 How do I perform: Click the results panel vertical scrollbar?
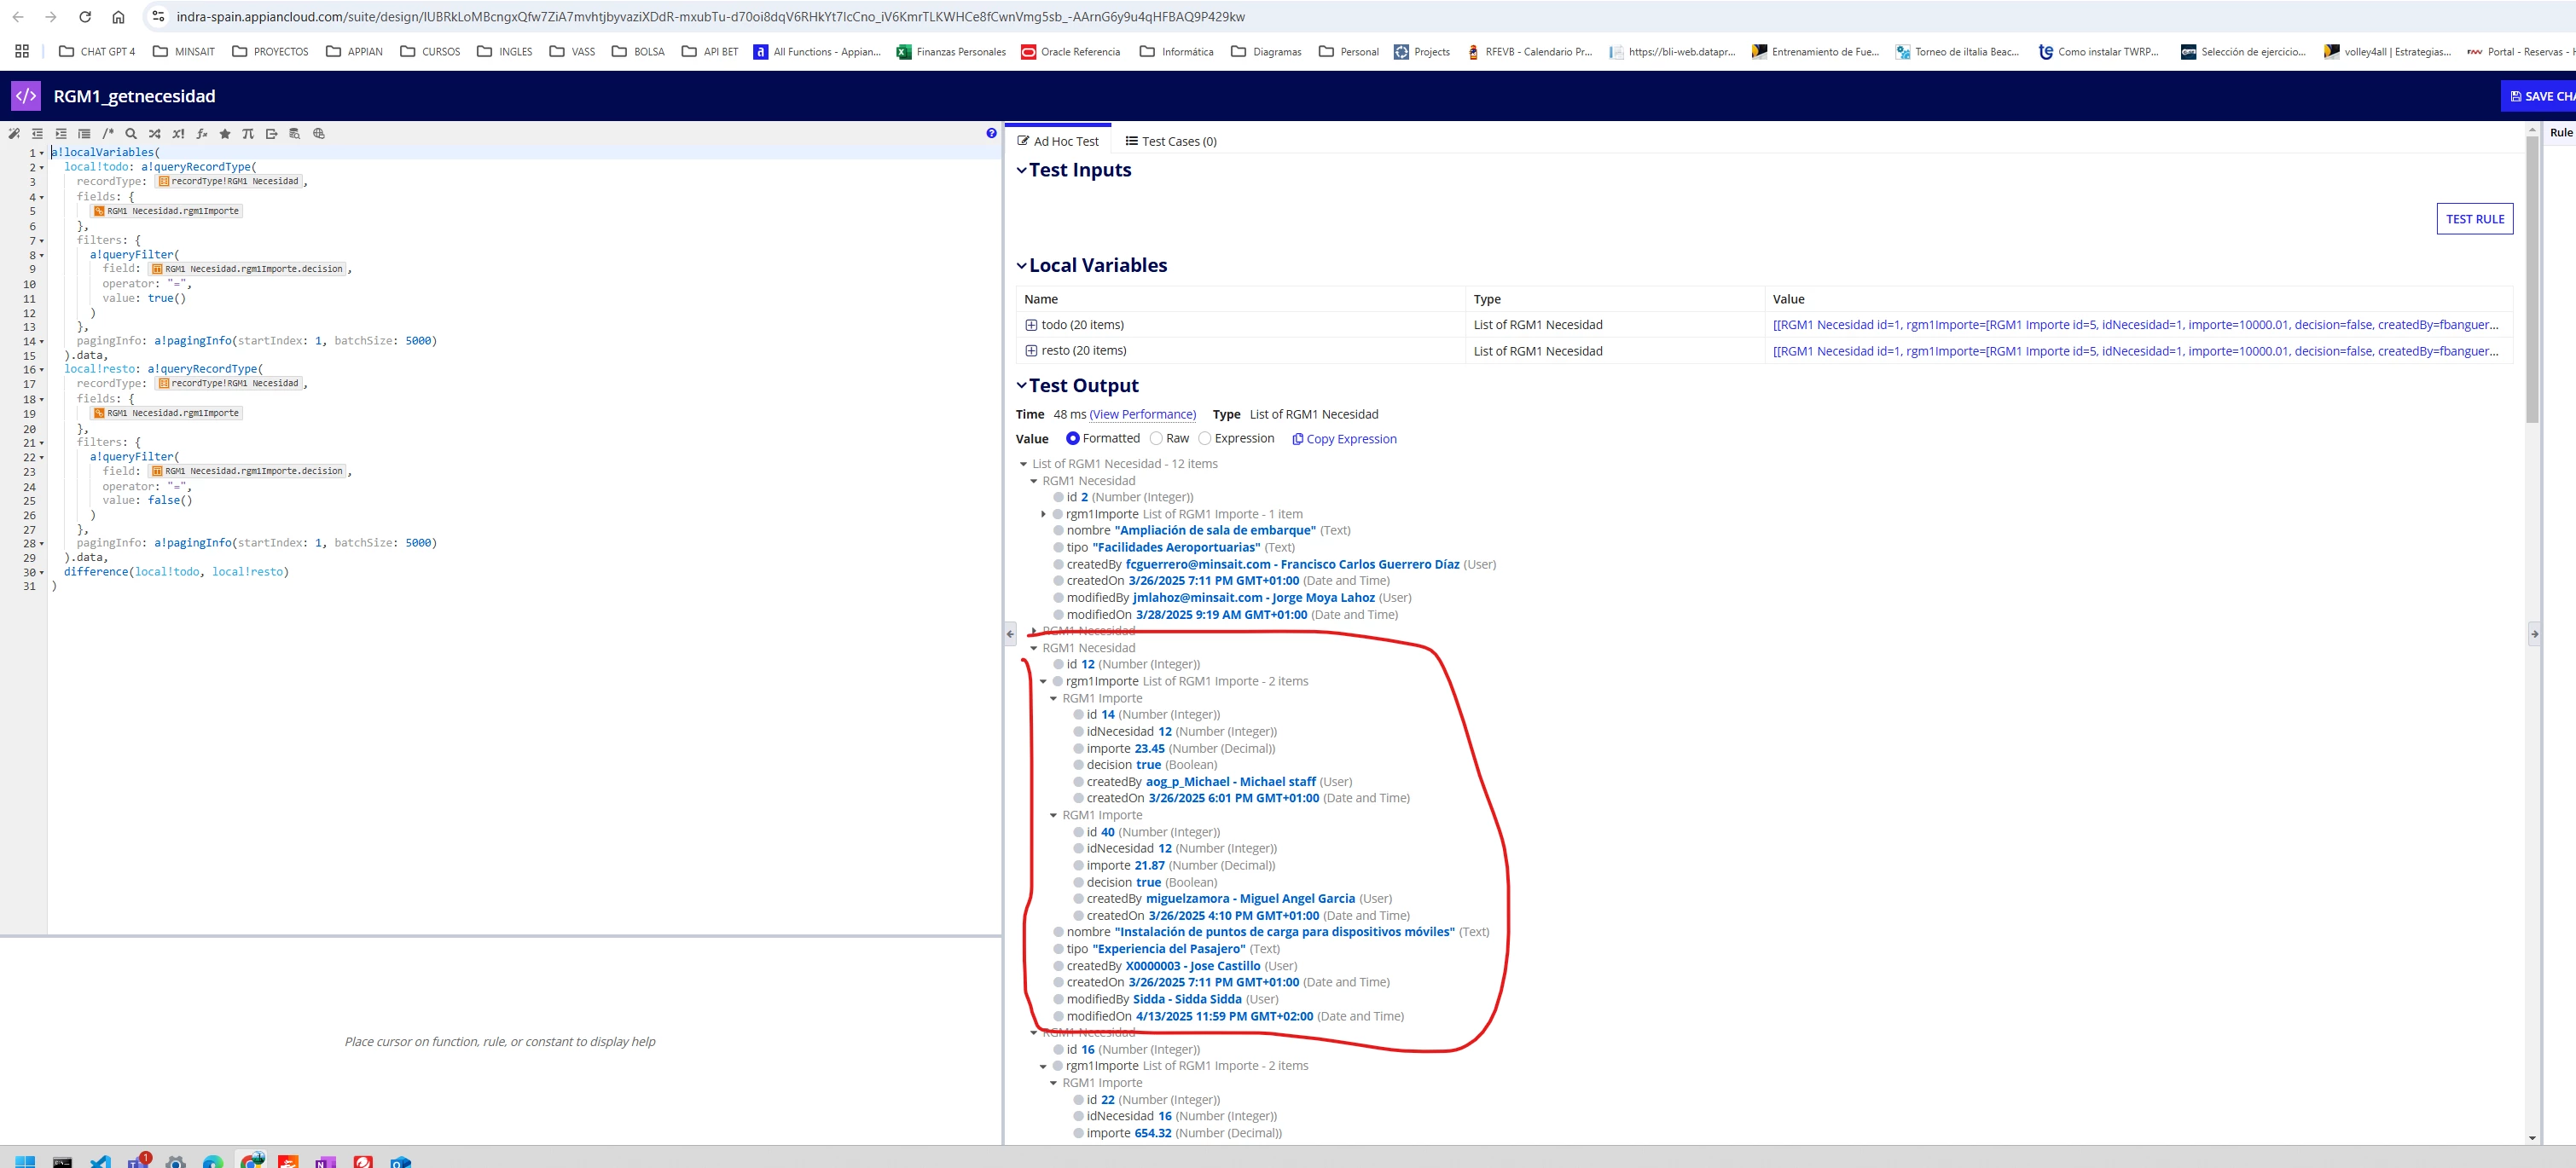click(x=2532, y=280)
